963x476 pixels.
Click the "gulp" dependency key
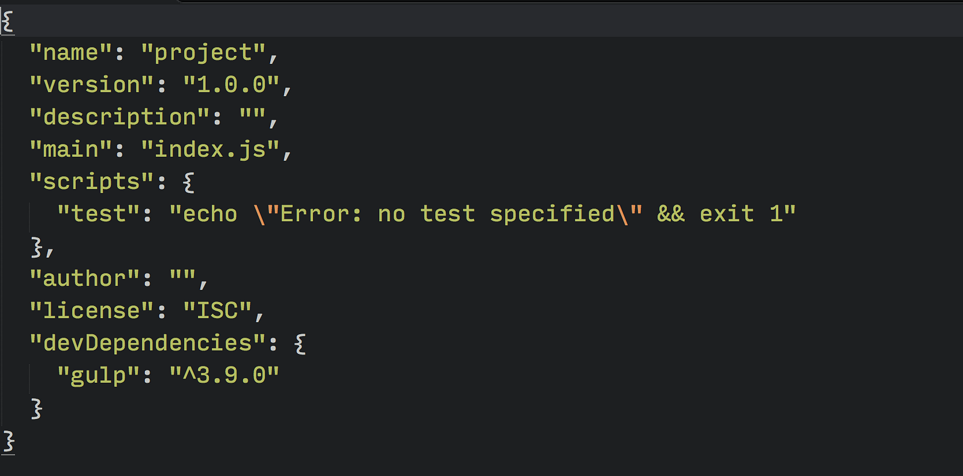(99, 376)
